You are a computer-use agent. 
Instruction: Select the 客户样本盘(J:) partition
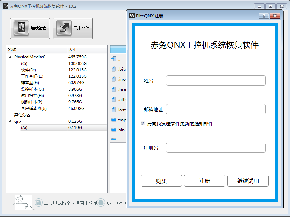pyautogui.click(x=34, y=108)
